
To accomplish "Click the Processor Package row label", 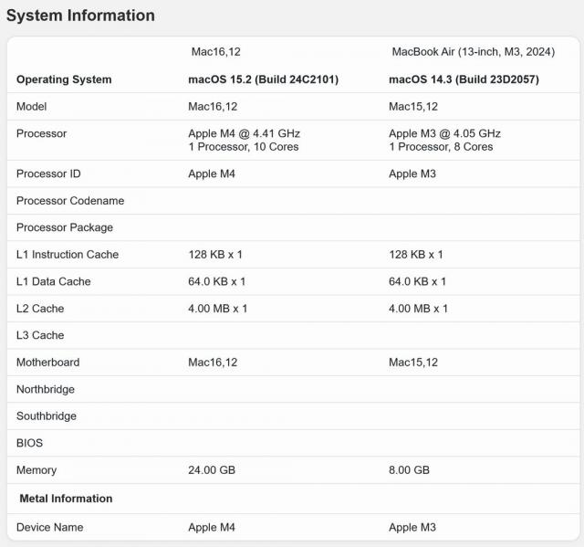I will coord(65,227).
